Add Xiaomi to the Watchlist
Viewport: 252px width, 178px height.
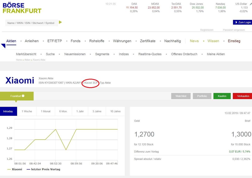pos(181,96)
